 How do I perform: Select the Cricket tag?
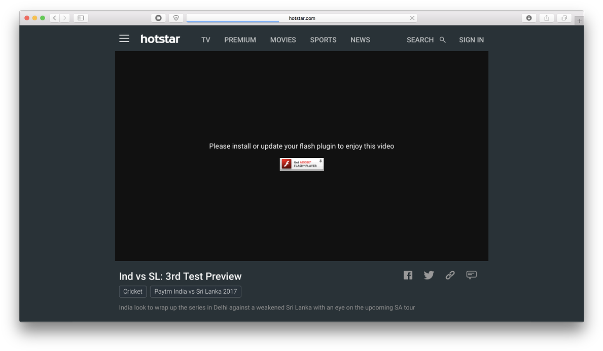[x=133, y=292]
